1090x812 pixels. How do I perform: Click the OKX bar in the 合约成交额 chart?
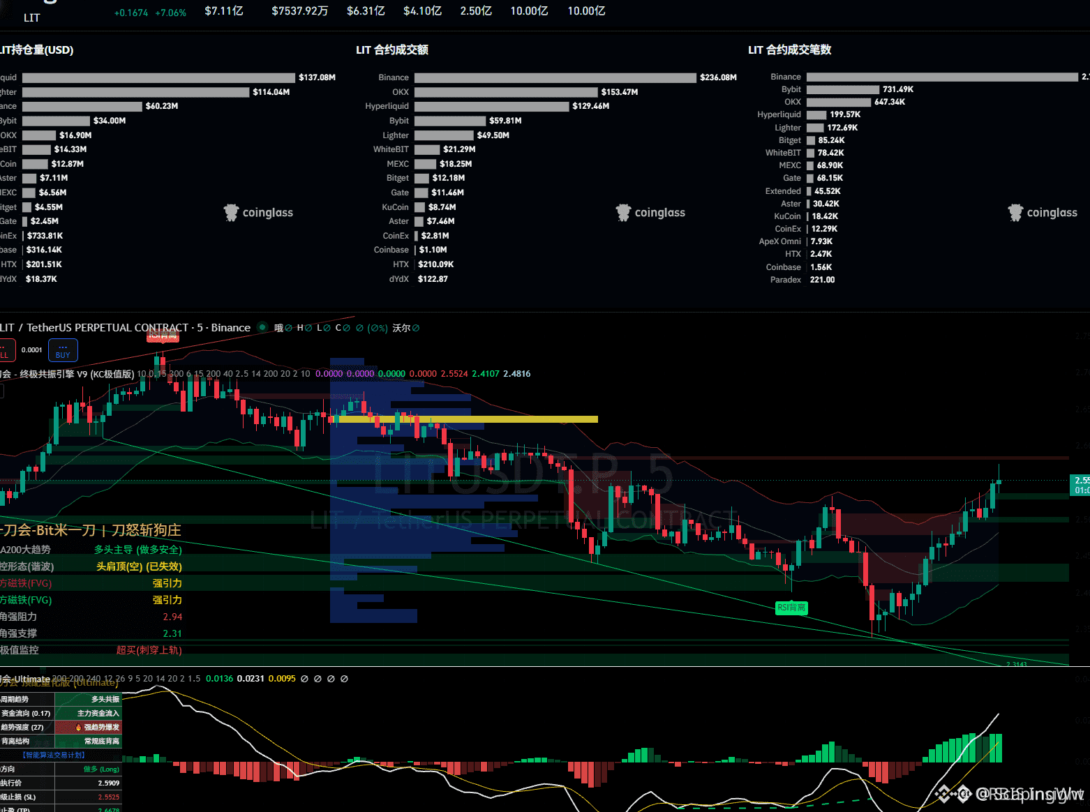tap(506, 92)
